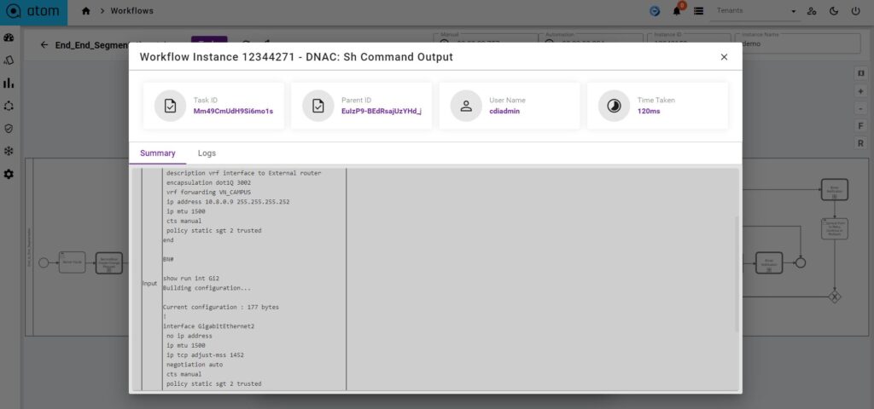Screen dimensions: 874x409
Task: Click the map overview button on canvas
Action: (x=860, y=73)
